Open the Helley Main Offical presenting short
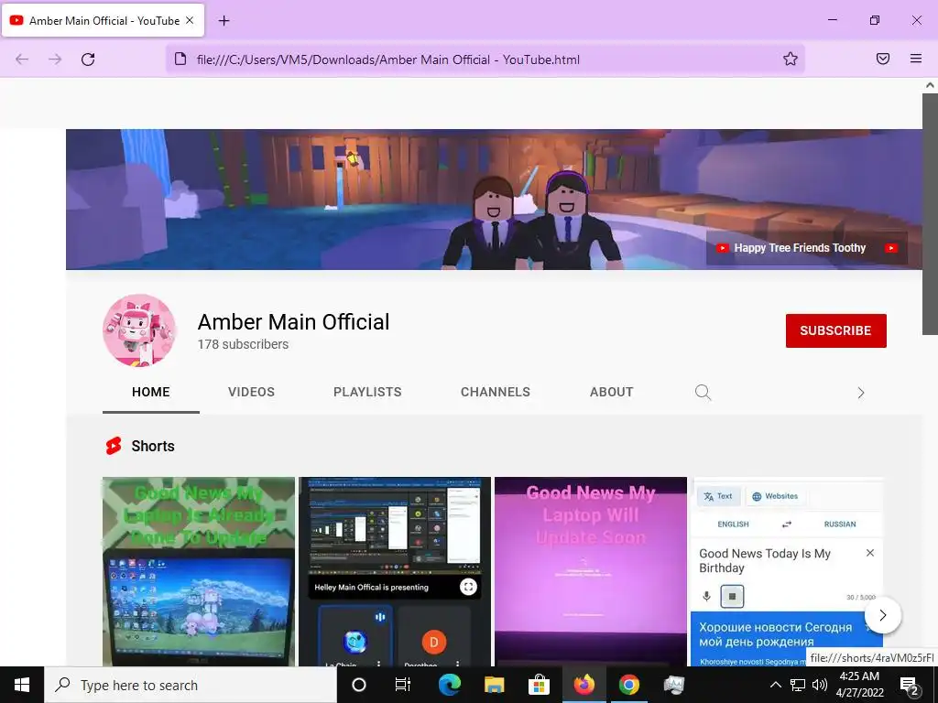The width and height of the screenshot is (938, 703). (395, 571)
